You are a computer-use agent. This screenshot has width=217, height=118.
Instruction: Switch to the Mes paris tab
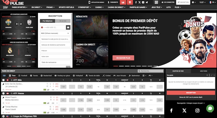point(204,71)
